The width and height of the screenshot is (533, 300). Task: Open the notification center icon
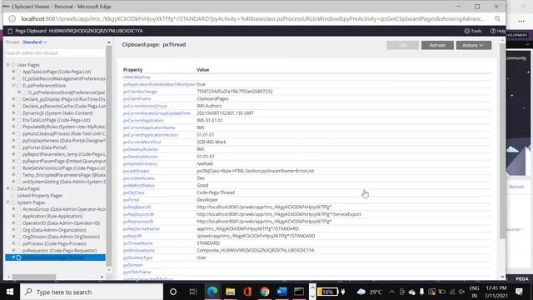pos(519,292)
